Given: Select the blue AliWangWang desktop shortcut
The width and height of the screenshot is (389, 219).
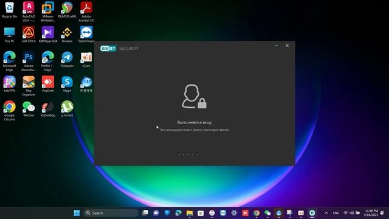Looking at the screenshot, I should 86,84.
